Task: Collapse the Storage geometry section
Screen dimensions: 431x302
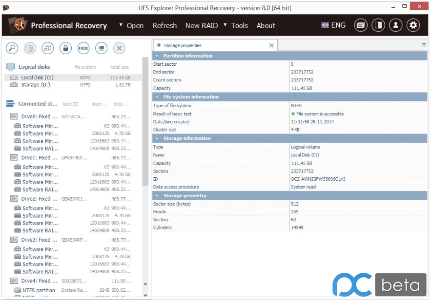Action: 157,196
